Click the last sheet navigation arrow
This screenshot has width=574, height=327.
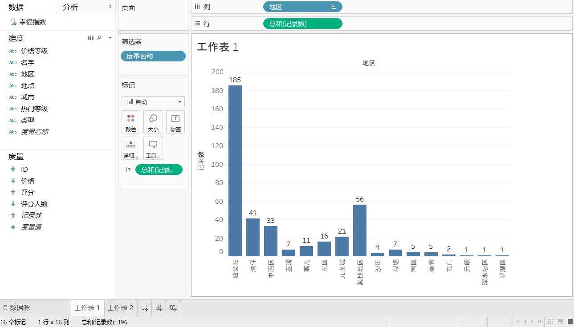click(x=539, y=321)
